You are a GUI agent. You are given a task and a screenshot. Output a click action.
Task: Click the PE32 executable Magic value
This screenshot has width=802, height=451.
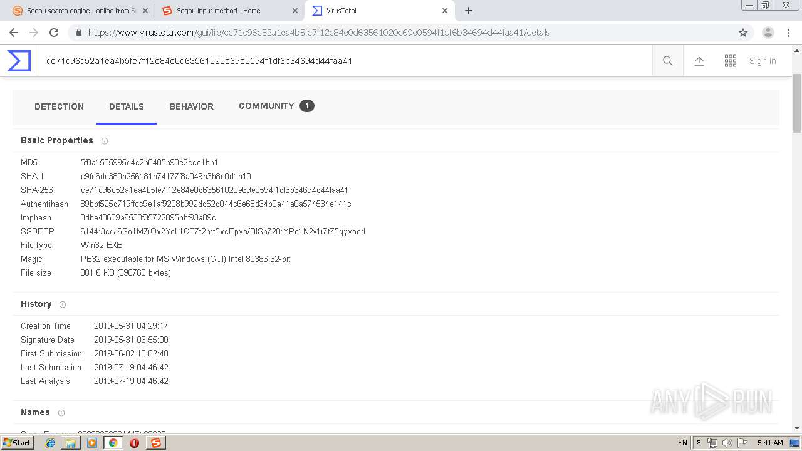(x=185, y=259)
